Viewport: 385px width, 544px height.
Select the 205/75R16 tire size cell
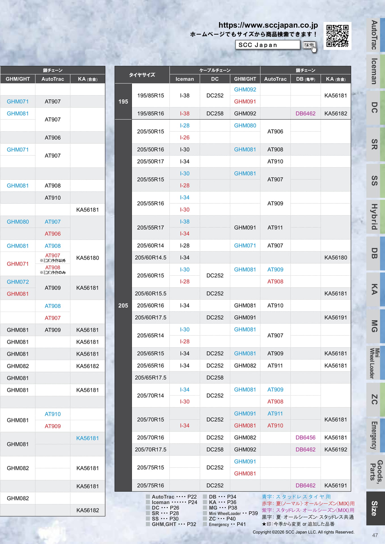[151, 485]
